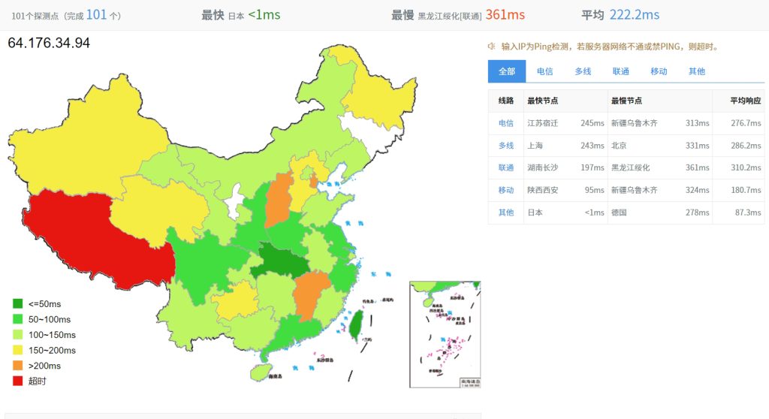Select the 全部 tab
This screenshot has height=419, width=769.
pyautogui.click(x=507, y=71)
